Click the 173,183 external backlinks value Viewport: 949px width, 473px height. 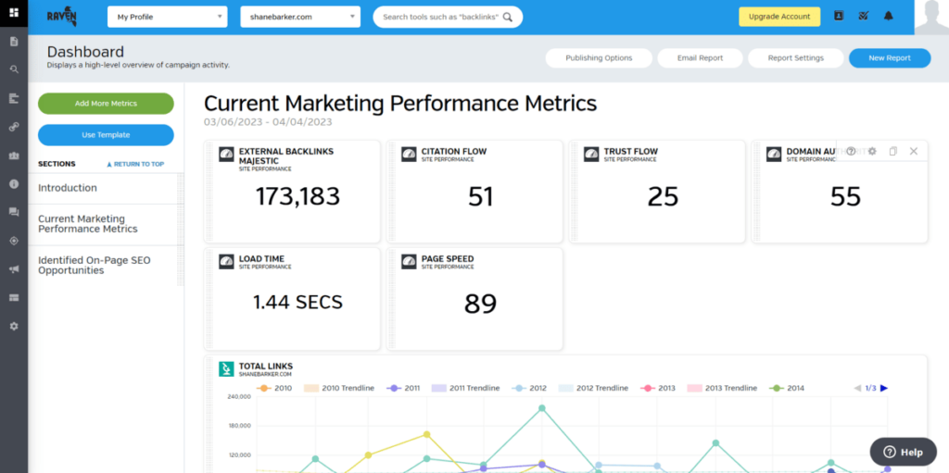(x=297, y=196)
